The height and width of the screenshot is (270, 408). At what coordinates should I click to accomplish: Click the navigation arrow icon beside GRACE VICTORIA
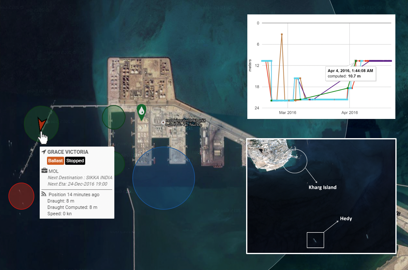pyautogui.click(x=44, y=152)
